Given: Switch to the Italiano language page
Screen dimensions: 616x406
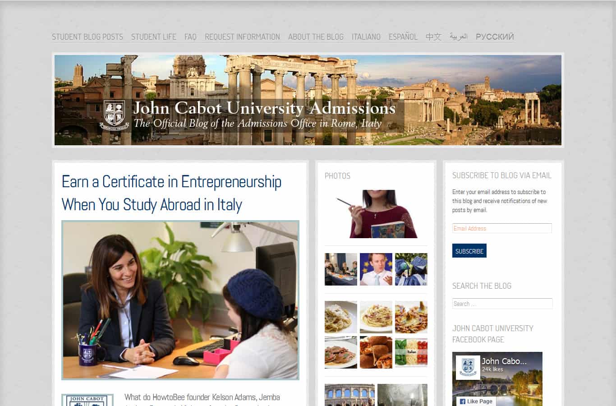Looking at the screenshot, I should pyautogui.click(x=366, y=37).
